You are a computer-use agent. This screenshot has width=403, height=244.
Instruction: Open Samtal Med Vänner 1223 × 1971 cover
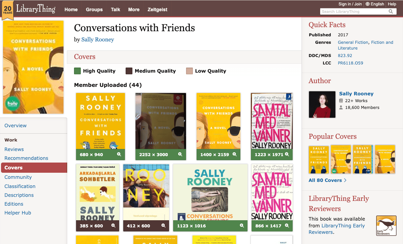click(x=272, y=121)
